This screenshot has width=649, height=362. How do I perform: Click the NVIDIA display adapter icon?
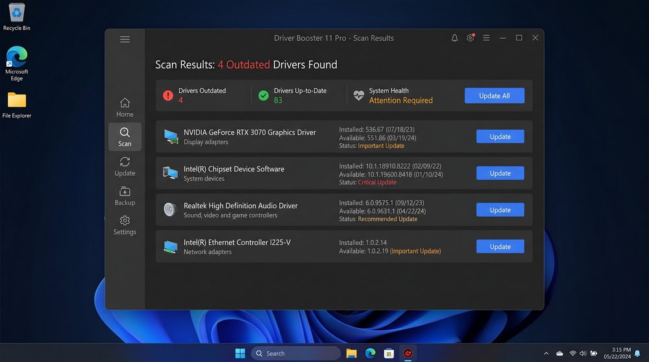(171, 136)
